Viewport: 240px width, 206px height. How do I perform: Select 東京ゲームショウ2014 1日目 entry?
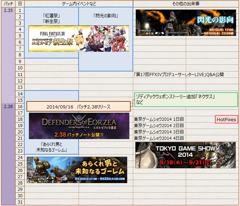(159, 119)
